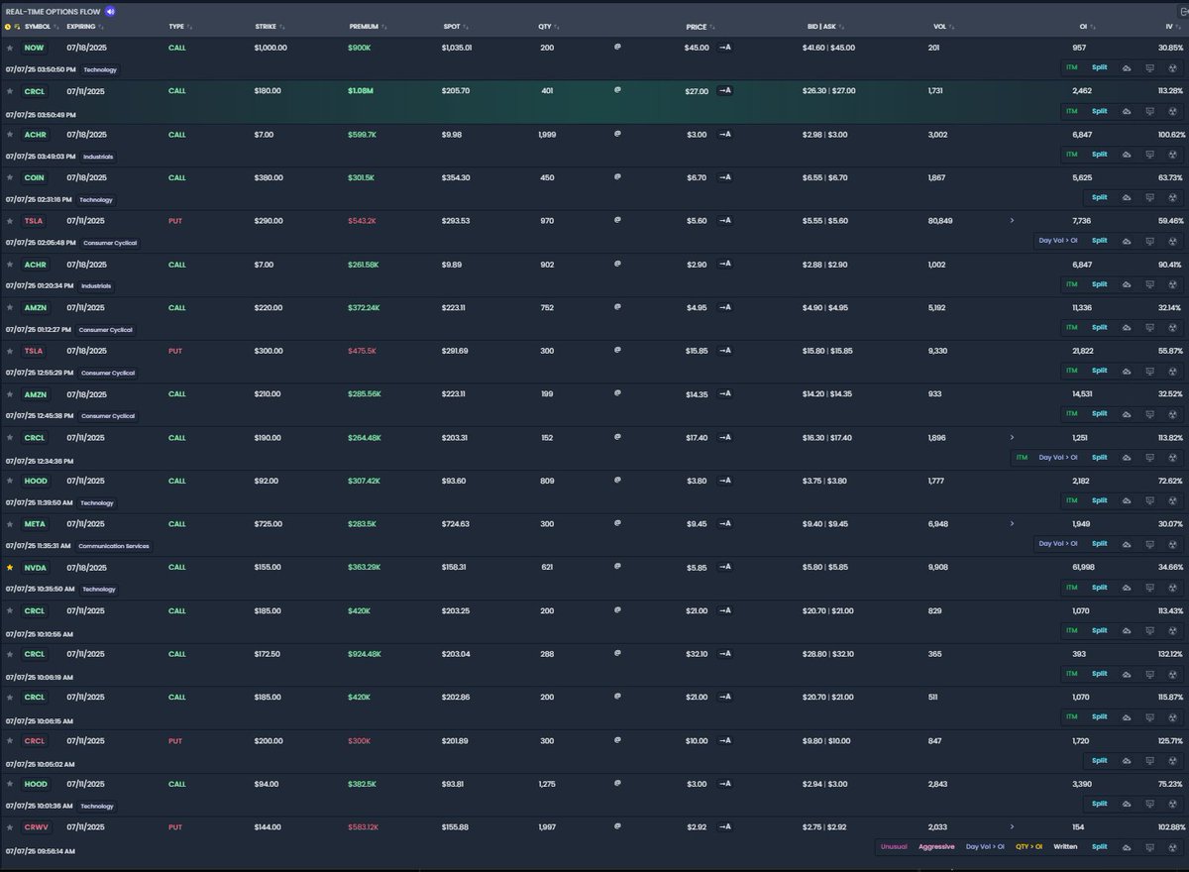1189x872 pixels.
Task: Click the filter icon beside SYMBOL header
Action: pos(17,27)
